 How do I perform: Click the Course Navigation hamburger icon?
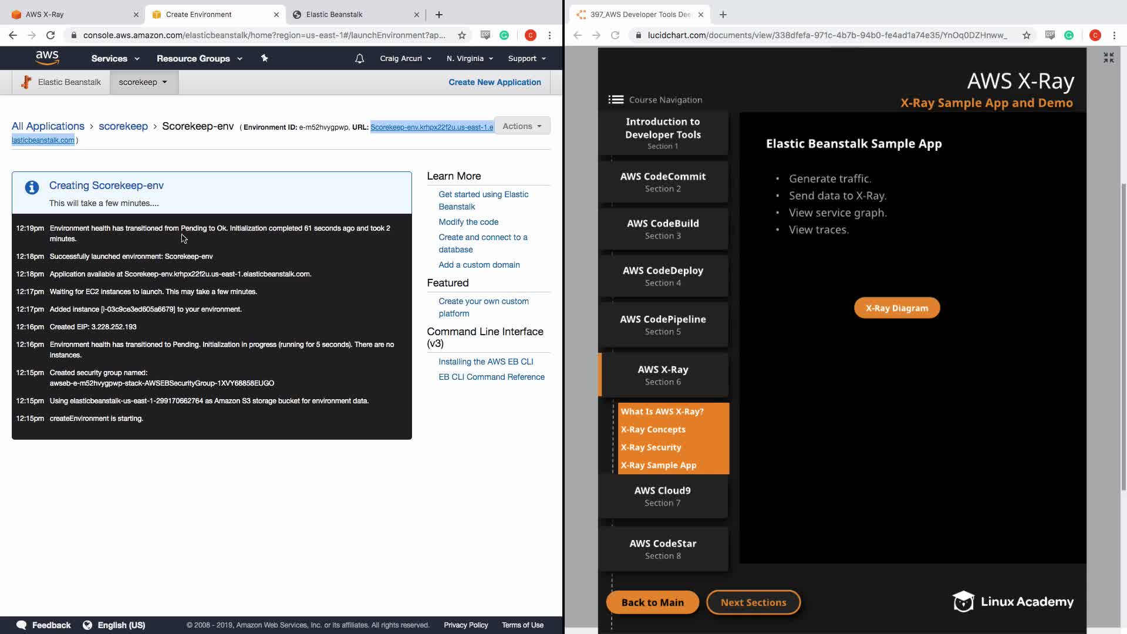616,100
